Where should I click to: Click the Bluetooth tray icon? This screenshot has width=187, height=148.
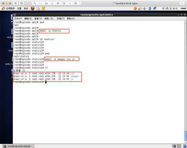(150, 8)
